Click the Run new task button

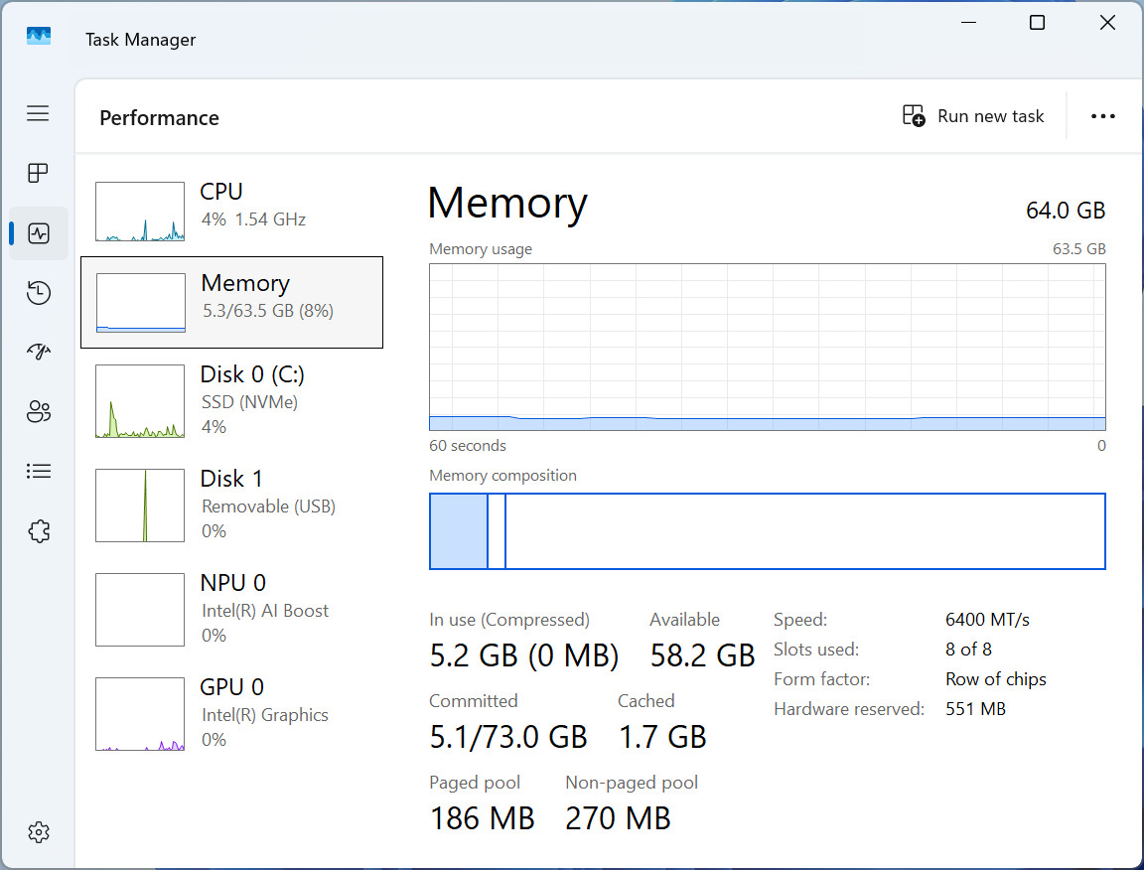coord(973,116)
